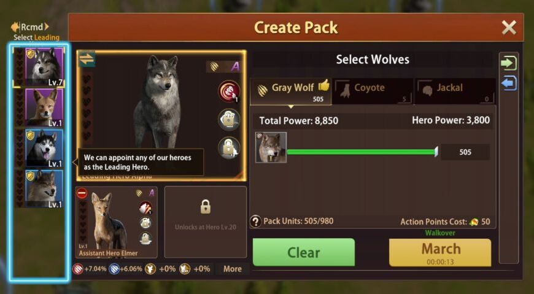The height and width of the screenshot is (294, 534).
Task: Click the Gray Wolf unit count slider
Action: [362, 152]
